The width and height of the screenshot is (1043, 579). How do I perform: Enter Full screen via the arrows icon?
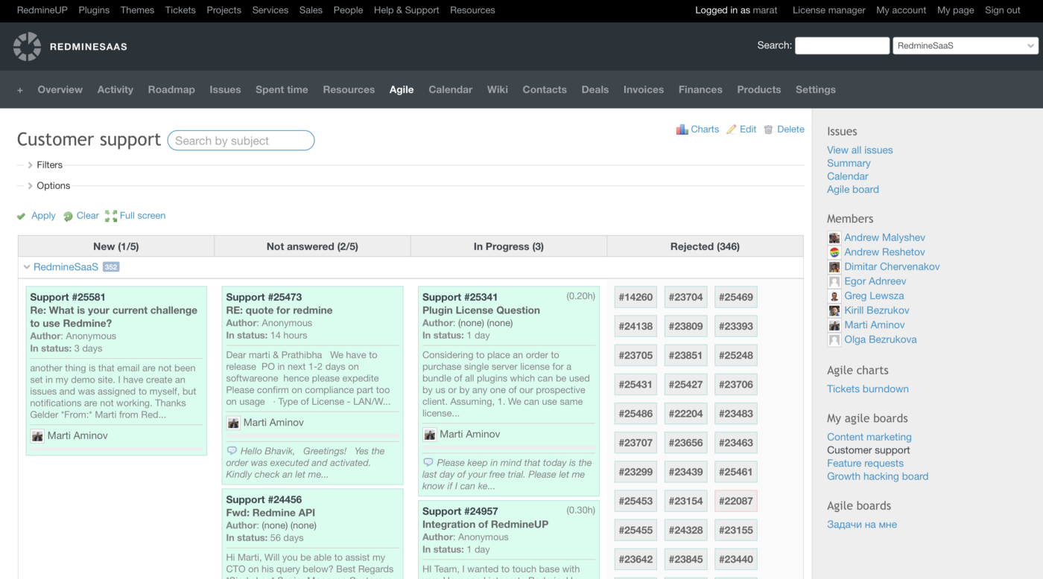click(x=111, y=216)
